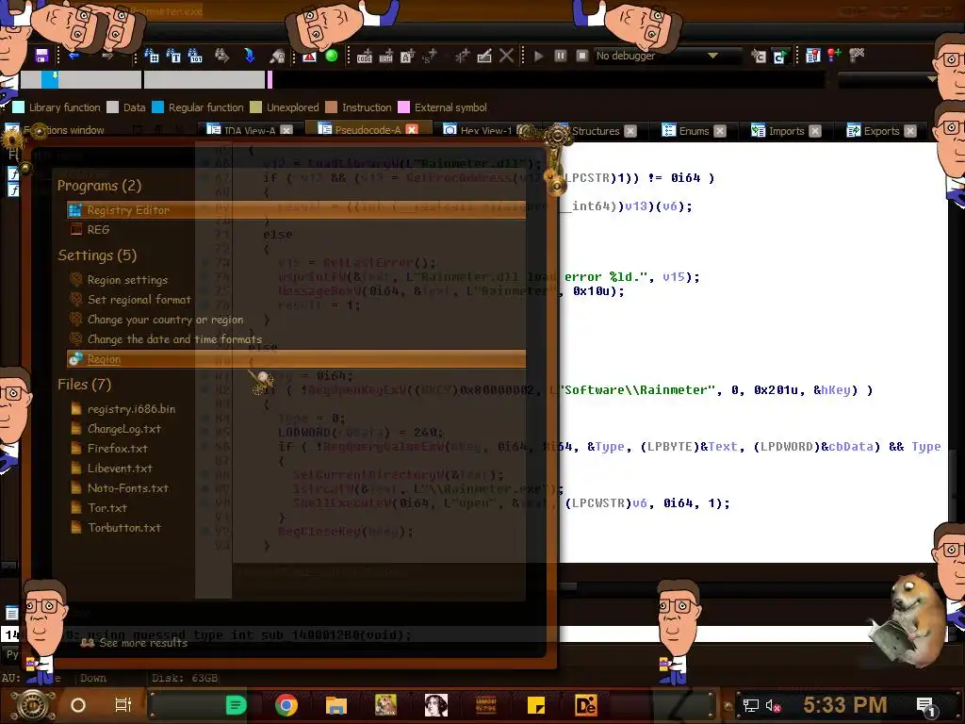Click the green C toolbar icon
This screenshot has width=965, height=724.
pos(779,57)
